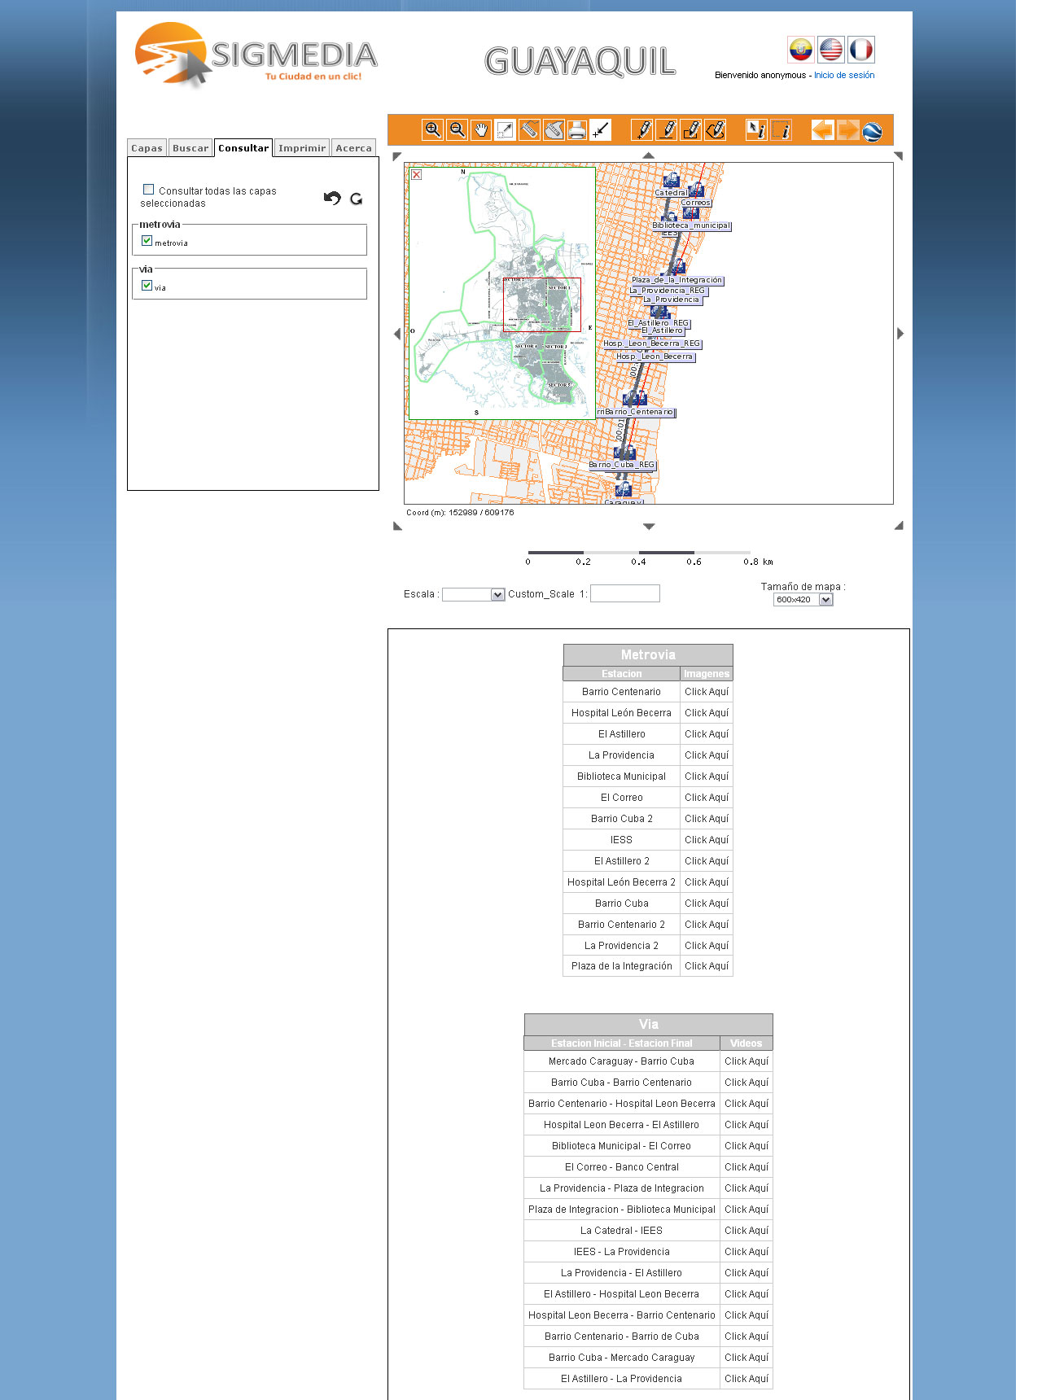This screenshot has height=1400, width=1042.
Task: Open video for El Astillero - La Providencia
Action: pyautogui.click(x=746, y=1379)
